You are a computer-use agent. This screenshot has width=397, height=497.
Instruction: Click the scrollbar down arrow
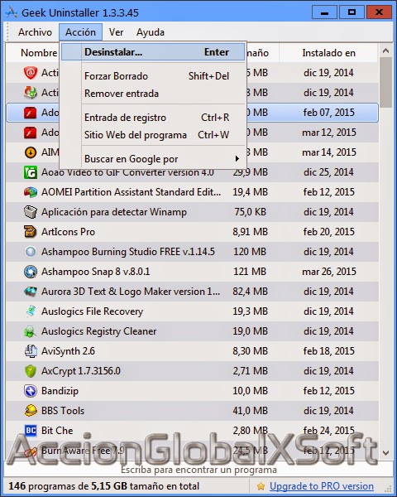click(385, 452)
